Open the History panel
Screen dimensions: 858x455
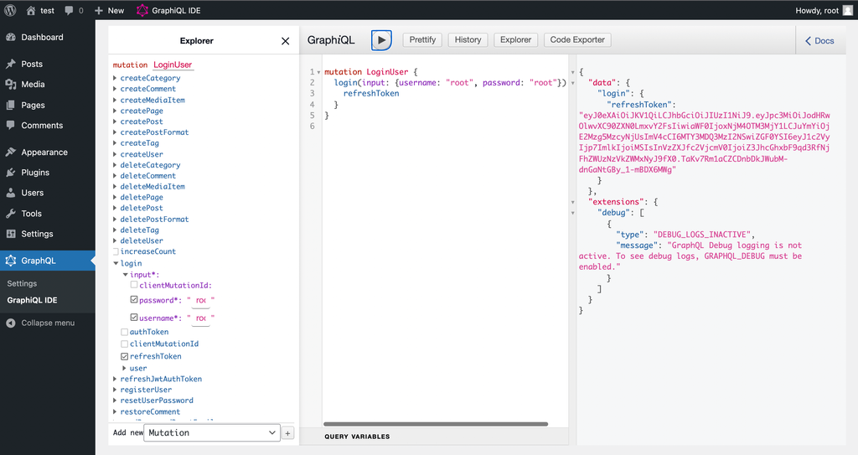point(468,40)
